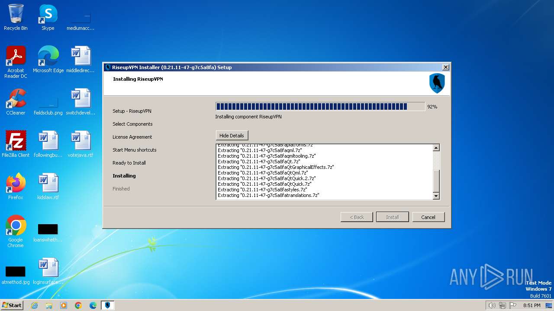554x311 pixels.
Task: Click the fastyles.7z log line
Action: (x=262, y=190)
